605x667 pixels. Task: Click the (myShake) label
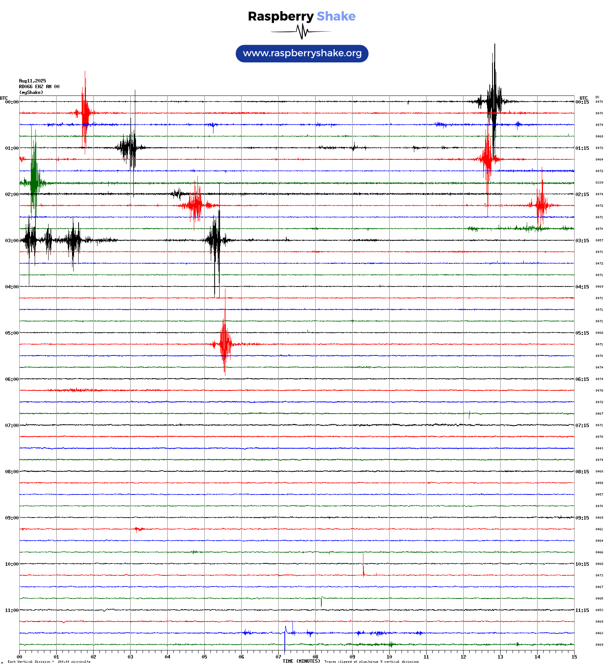click(x=31, y=92)
